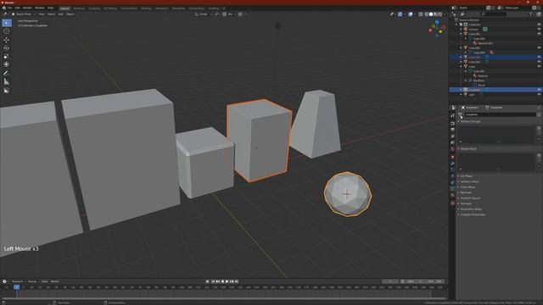Viewport: 543px width, 305px height.
Task: Open the timeline Playback menu
Action: [17, 281]
